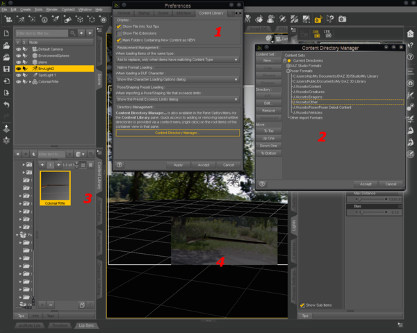Enable Show File Extensions checkbox

(x=119, y=33)
